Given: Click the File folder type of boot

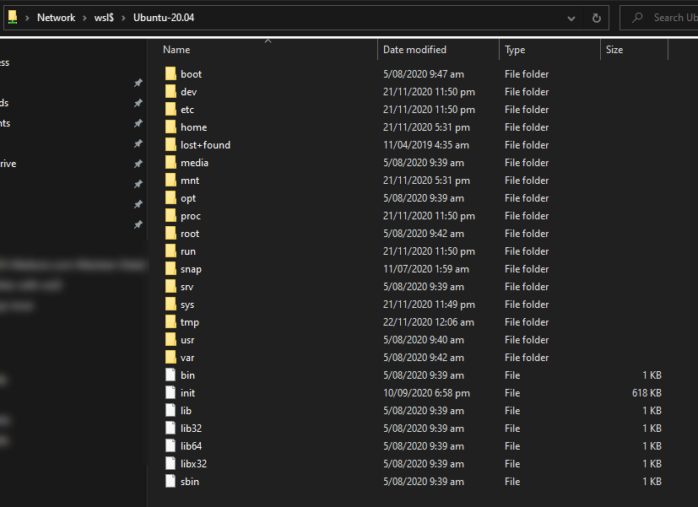Looking at the screenshot, I should click(x=527, y=74).
